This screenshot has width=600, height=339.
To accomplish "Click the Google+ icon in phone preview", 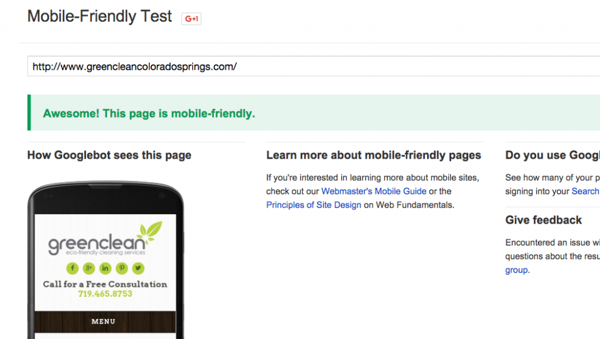I will click(88, 268).
